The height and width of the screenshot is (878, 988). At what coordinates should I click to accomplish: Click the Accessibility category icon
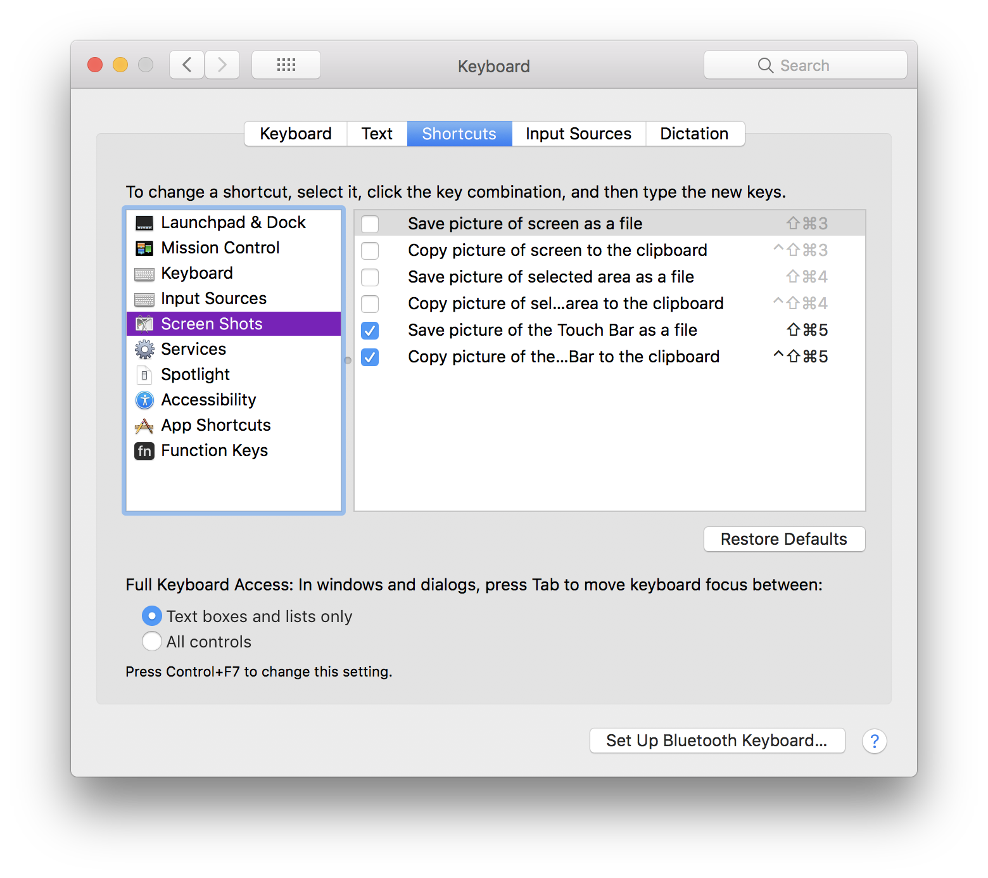[144, 400]
